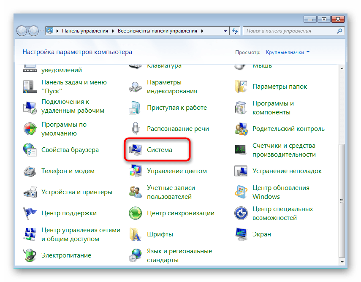
Task: Open the taskbar and Start menu icon
Action: pos(30,87)
